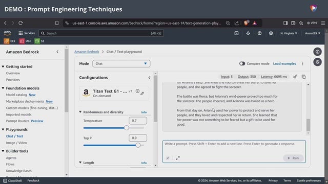Click the browser forward arrow
The image size is (328, 184).
coord(13,23)
